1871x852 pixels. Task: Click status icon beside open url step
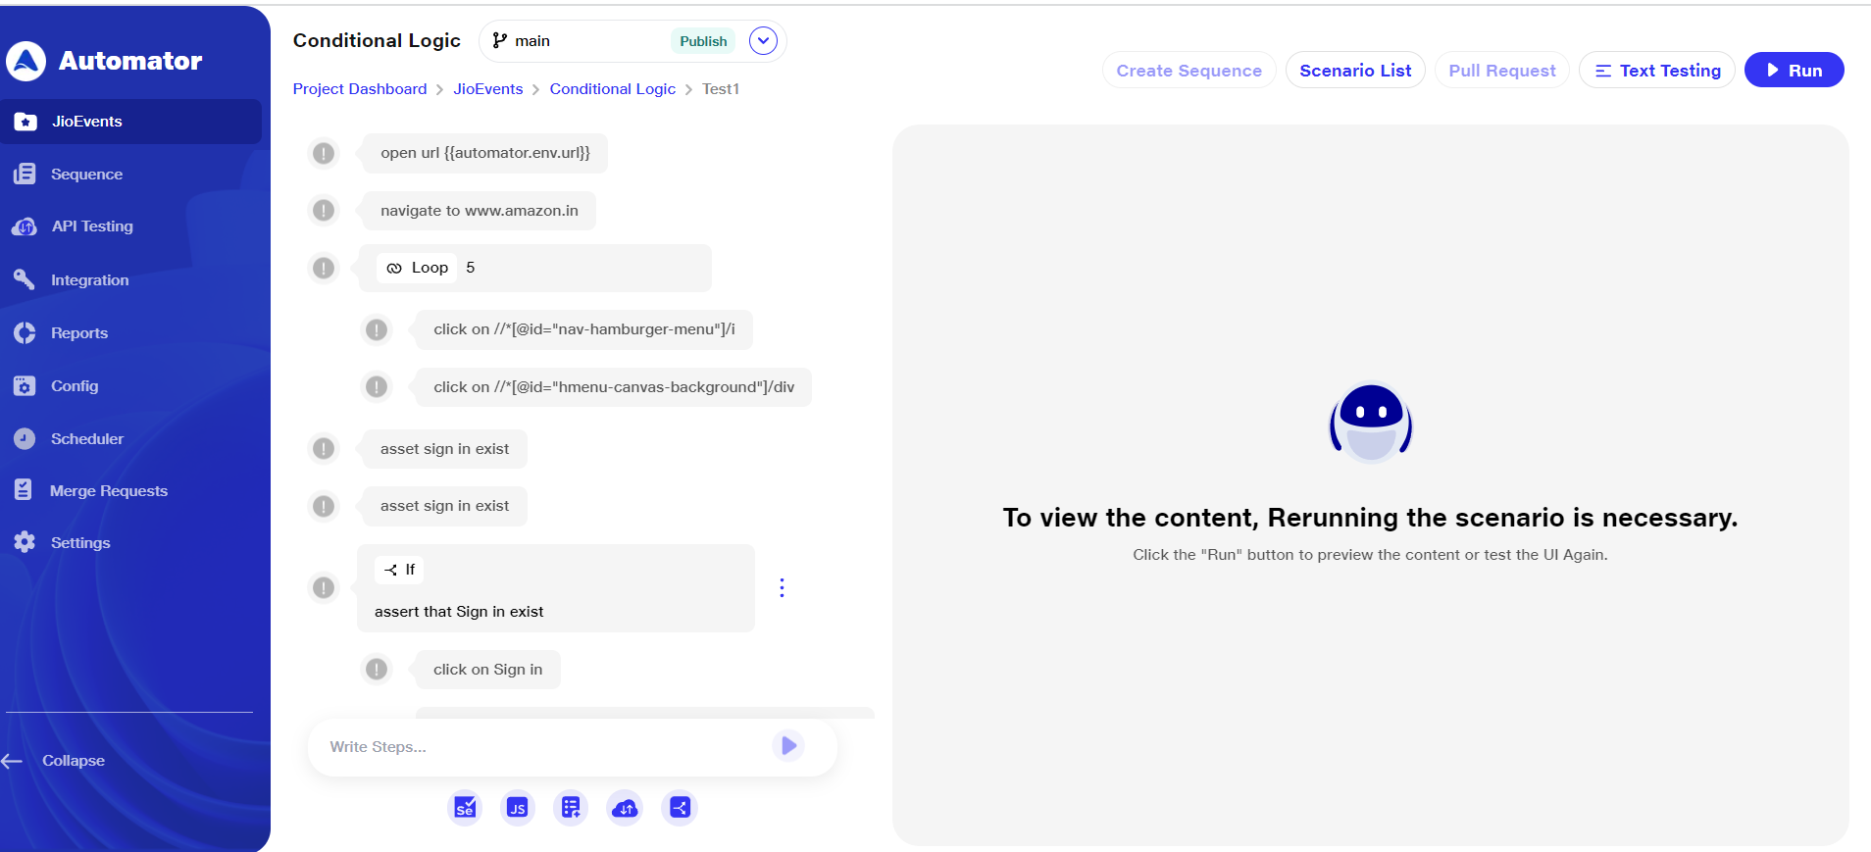[324, 153]
